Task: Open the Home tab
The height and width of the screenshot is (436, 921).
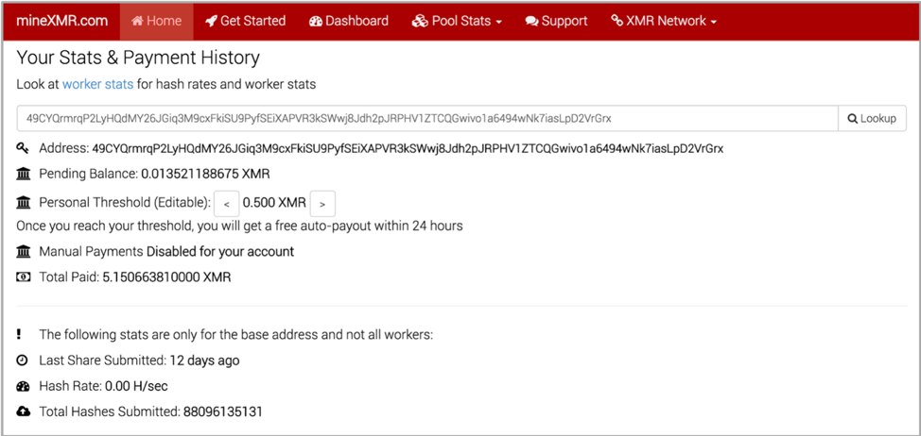Action: (x=156, y=21)
